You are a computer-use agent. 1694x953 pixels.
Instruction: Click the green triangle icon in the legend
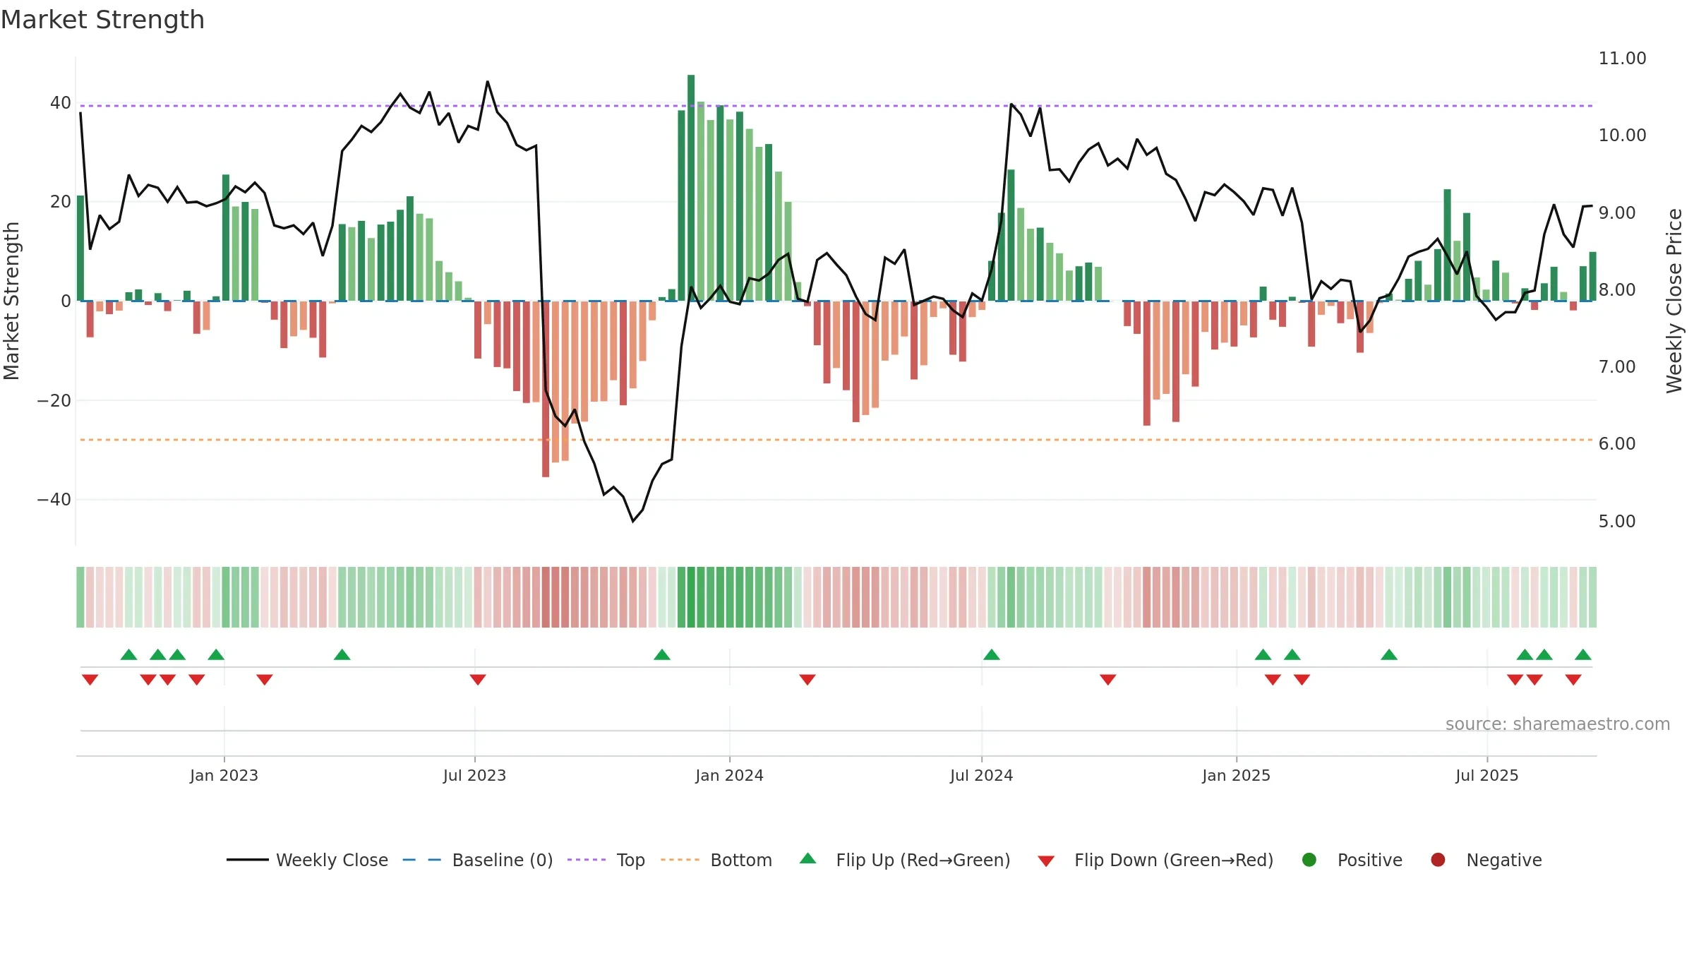[808, 858]
